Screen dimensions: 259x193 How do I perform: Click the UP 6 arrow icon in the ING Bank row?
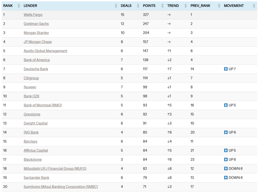(x=226, y=132)
